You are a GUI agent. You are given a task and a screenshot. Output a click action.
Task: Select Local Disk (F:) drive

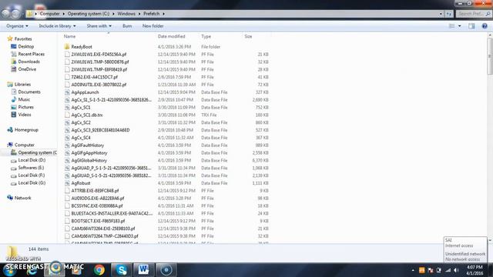pyautogui.click(x=31, y=175)
